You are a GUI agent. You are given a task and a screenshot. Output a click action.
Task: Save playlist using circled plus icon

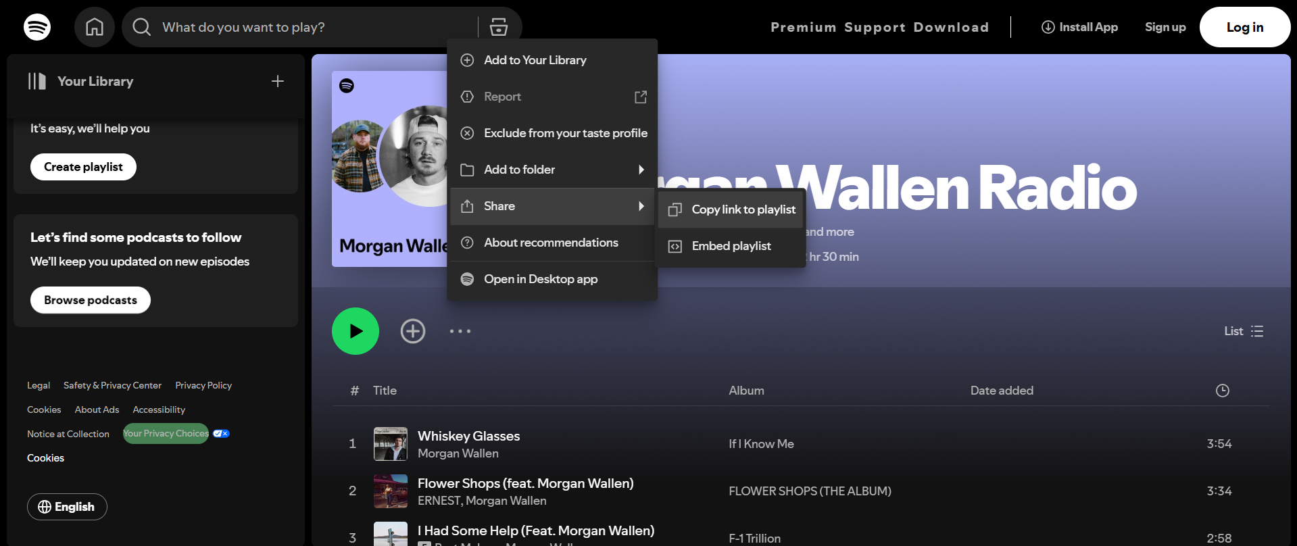pyautogui.click(x=413, y=331)
